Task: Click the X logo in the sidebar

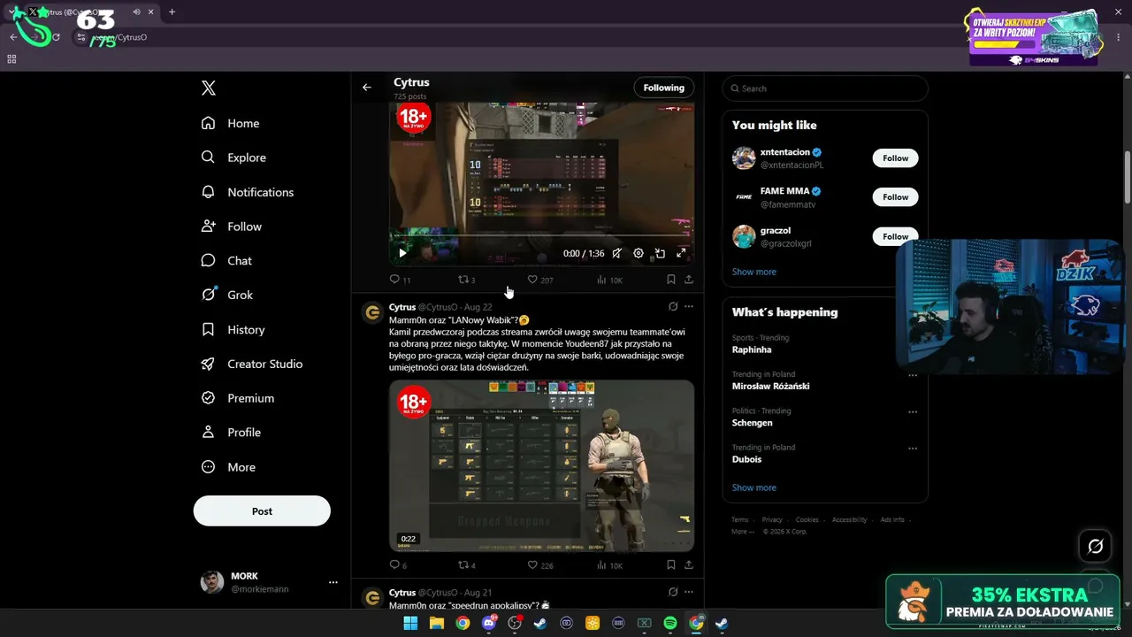Action: pyautogui.click(x=209, y=88)
